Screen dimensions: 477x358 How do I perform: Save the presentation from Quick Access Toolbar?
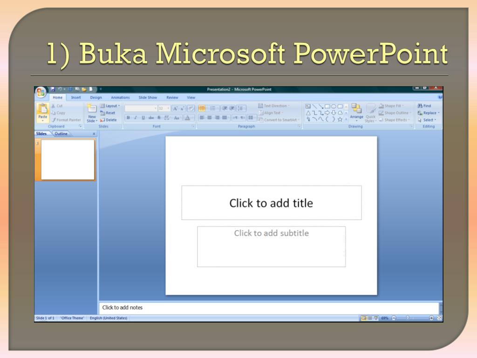click(53, 89)
